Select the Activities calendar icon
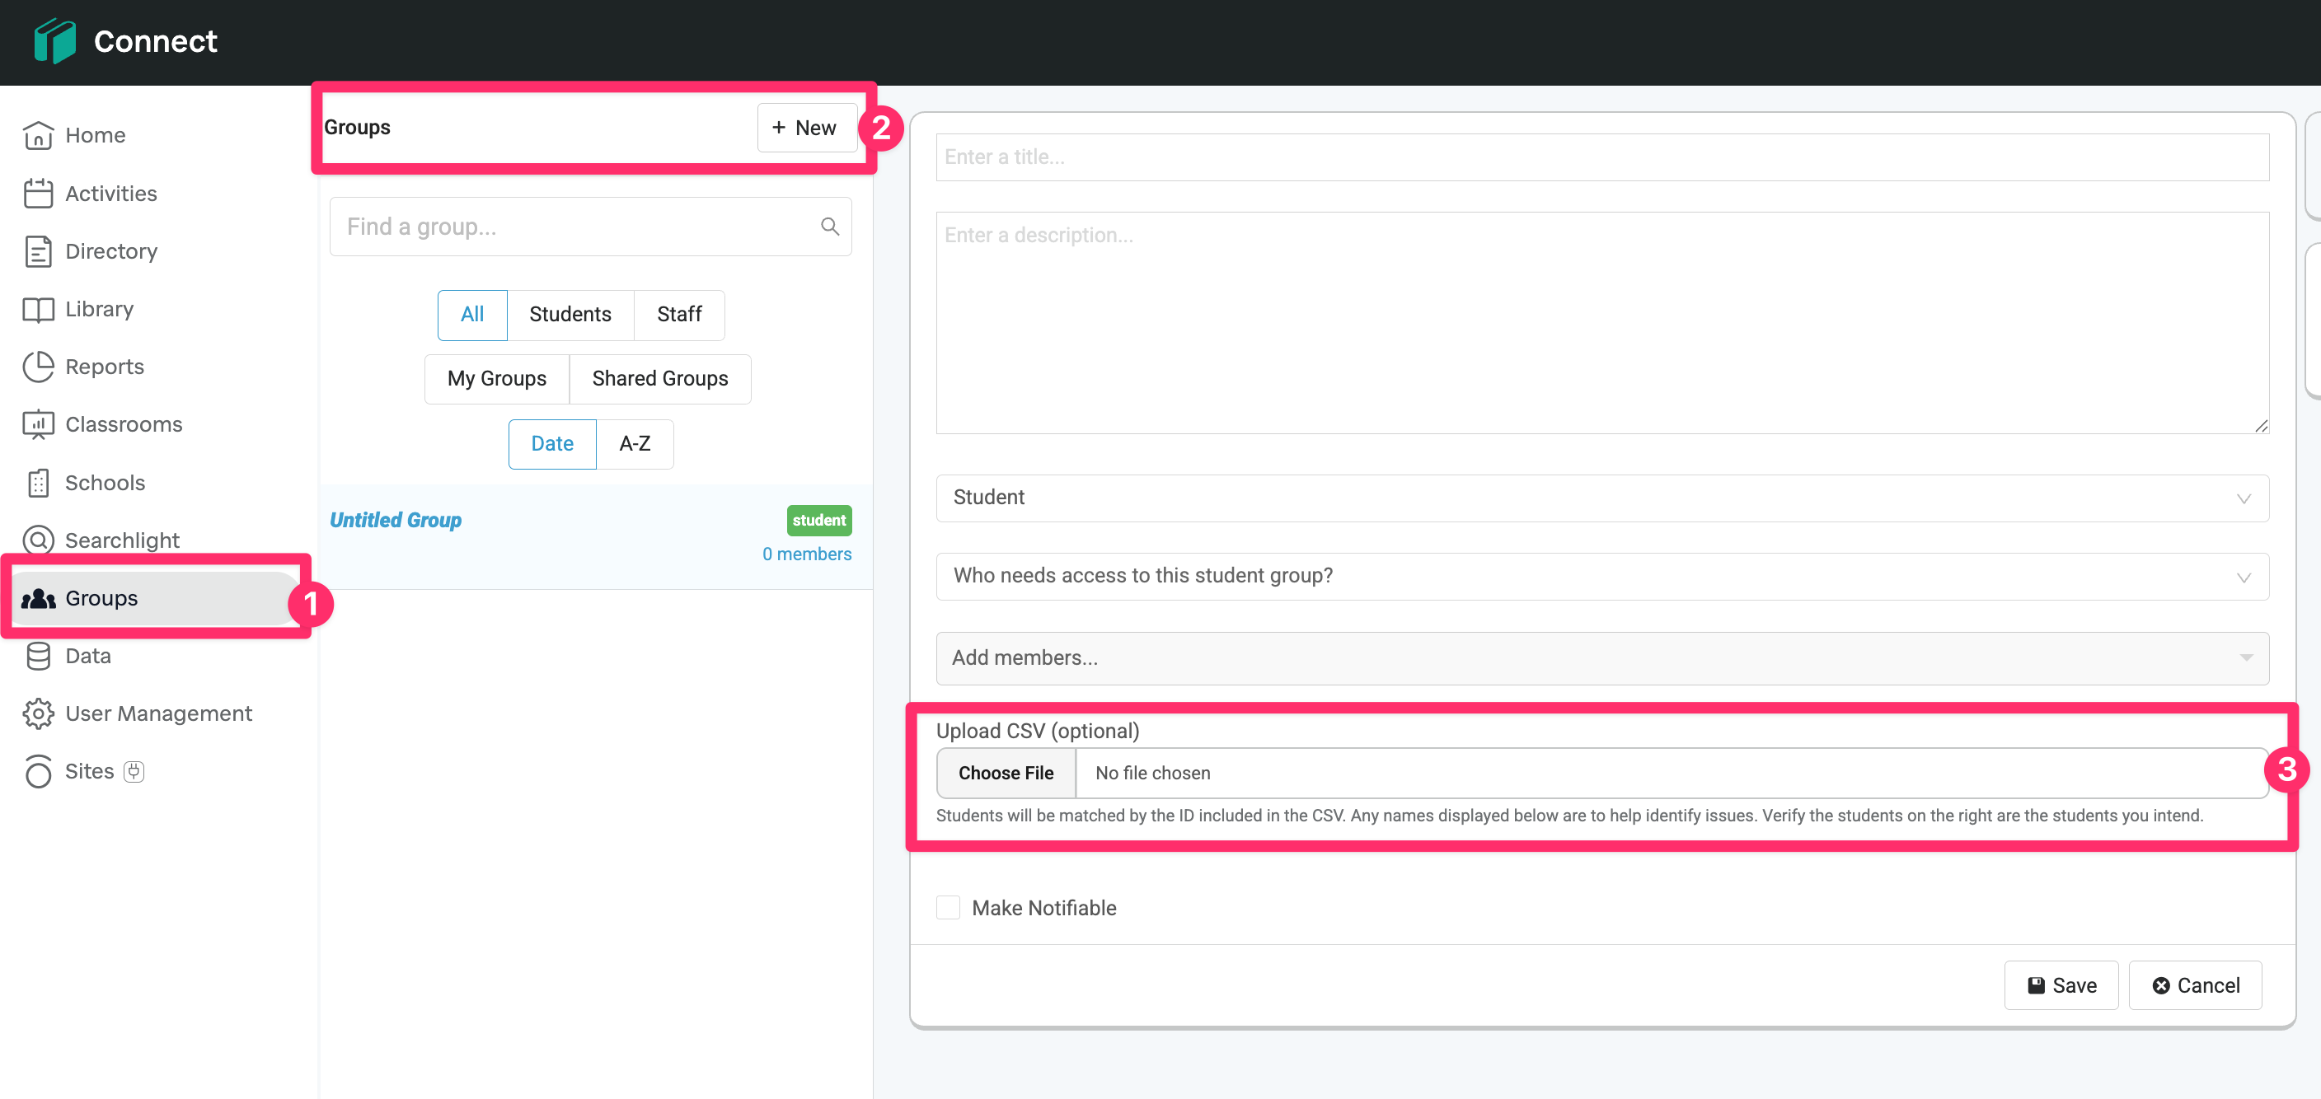Screen dimensions: 2321x1099 (38, 193)
